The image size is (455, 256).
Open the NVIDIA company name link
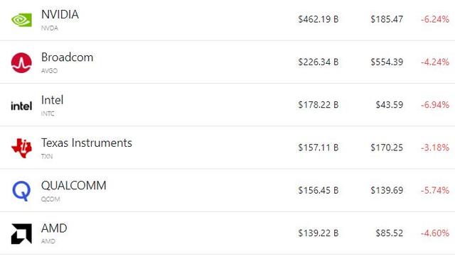click(60, 14)
